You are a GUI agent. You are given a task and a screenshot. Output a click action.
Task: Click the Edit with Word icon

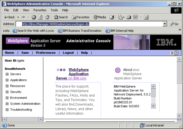[136, 17]
